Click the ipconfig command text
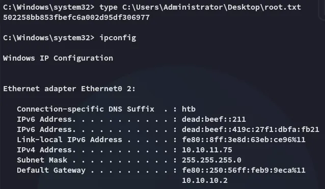 click(118, 38)
